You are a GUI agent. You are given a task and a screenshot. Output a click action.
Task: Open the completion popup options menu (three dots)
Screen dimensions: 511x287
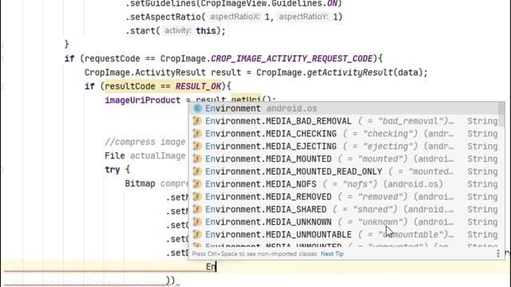coord(498,254)
